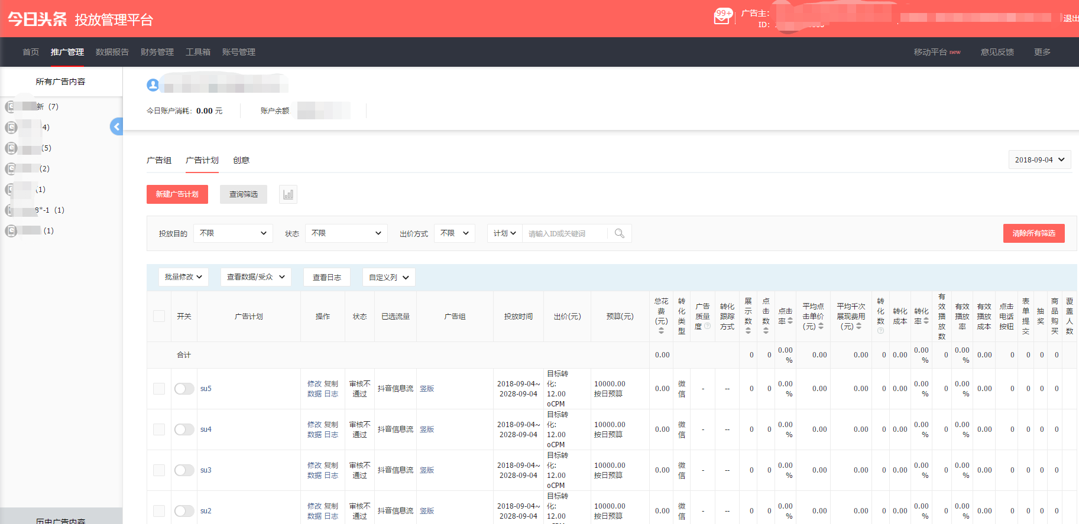Expand the 查看数据/受众 dropdown
The image size is (1079, 524).
pyautogui.click(x=256, y=277)
